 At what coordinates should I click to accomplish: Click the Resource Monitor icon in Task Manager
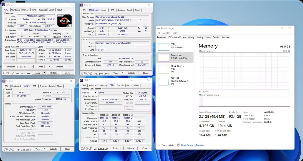pos(179,145)
